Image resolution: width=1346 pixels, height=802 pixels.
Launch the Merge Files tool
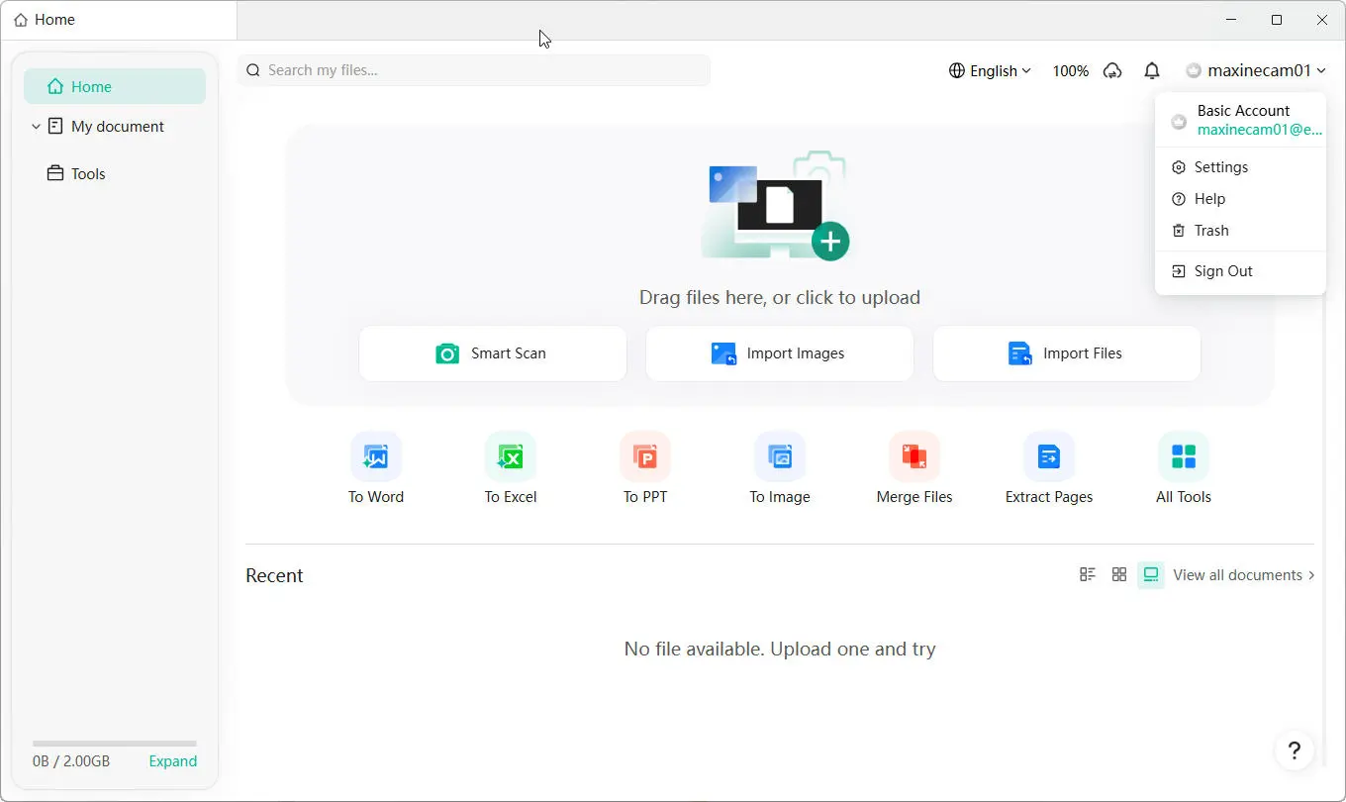[914, 467]
